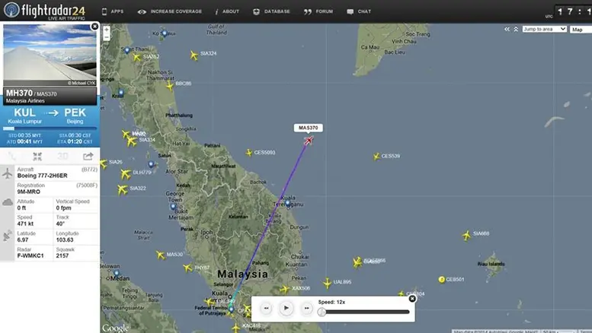Click the flight progress bar
592x333 pixels.
[x=50, y=128]
